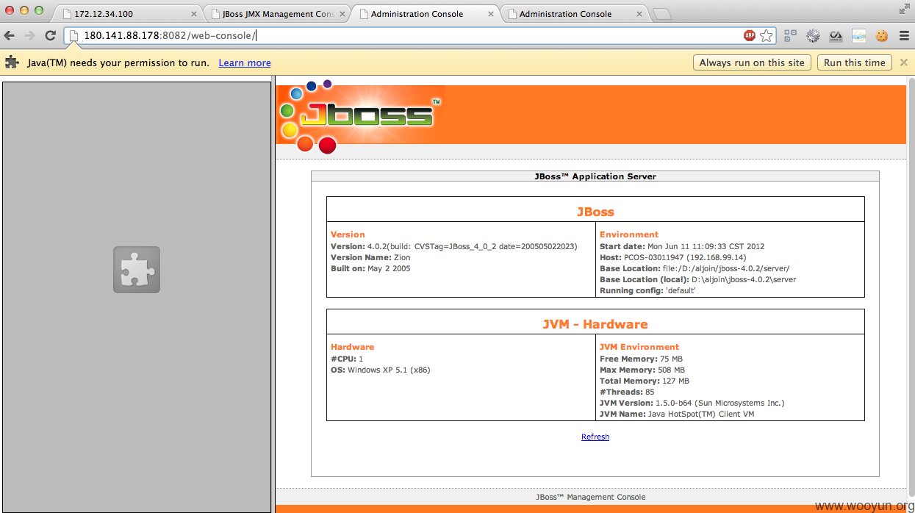Viewport: 915px width, 513px height.
Task: Click the JBoss Application Server title bar text
Action: pyautogui.click(x=595, y=176)
